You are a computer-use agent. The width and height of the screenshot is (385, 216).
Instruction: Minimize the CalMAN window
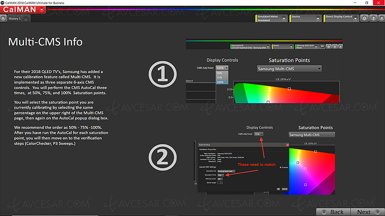(x=355, y=3)
